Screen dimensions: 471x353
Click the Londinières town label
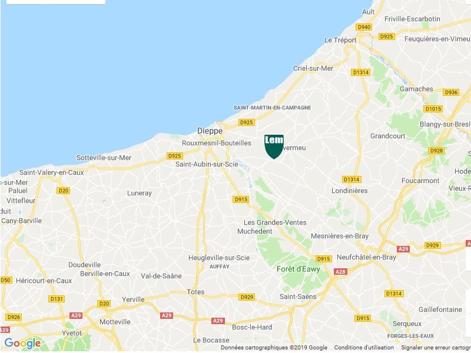(x=349, y=191)
